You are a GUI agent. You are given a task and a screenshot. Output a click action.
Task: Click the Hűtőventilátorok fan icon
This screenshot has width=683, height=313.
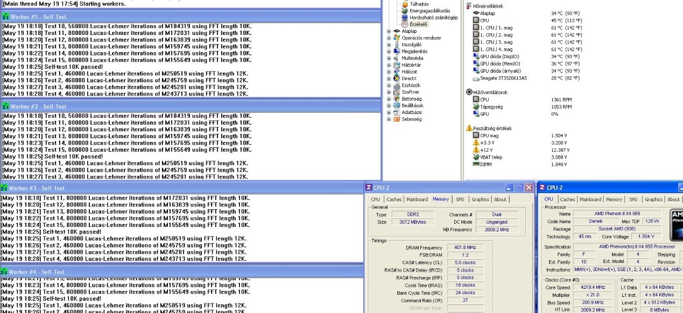pyautogui.click(x=468, y=92)
